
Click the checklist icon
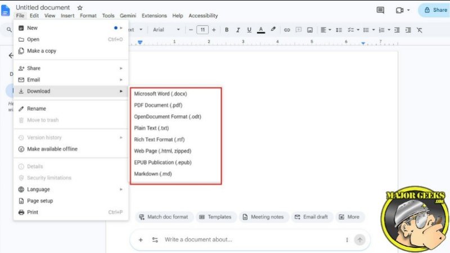point(350,30)
